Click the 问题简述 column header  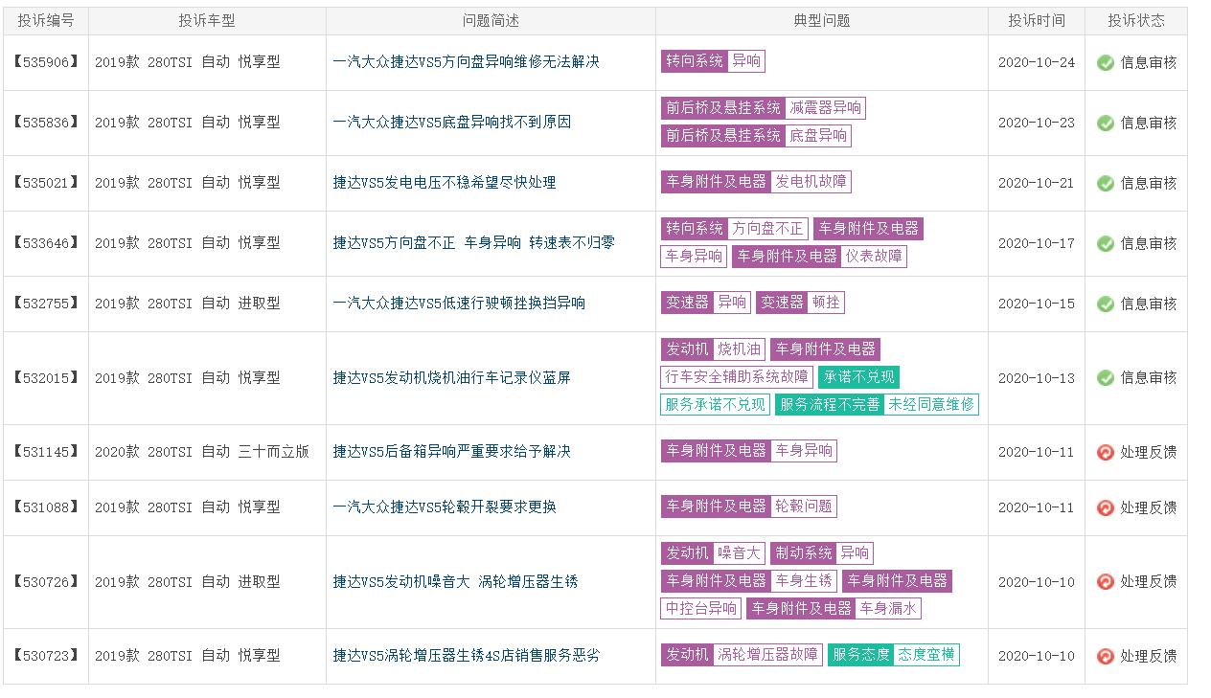[491, 20]
